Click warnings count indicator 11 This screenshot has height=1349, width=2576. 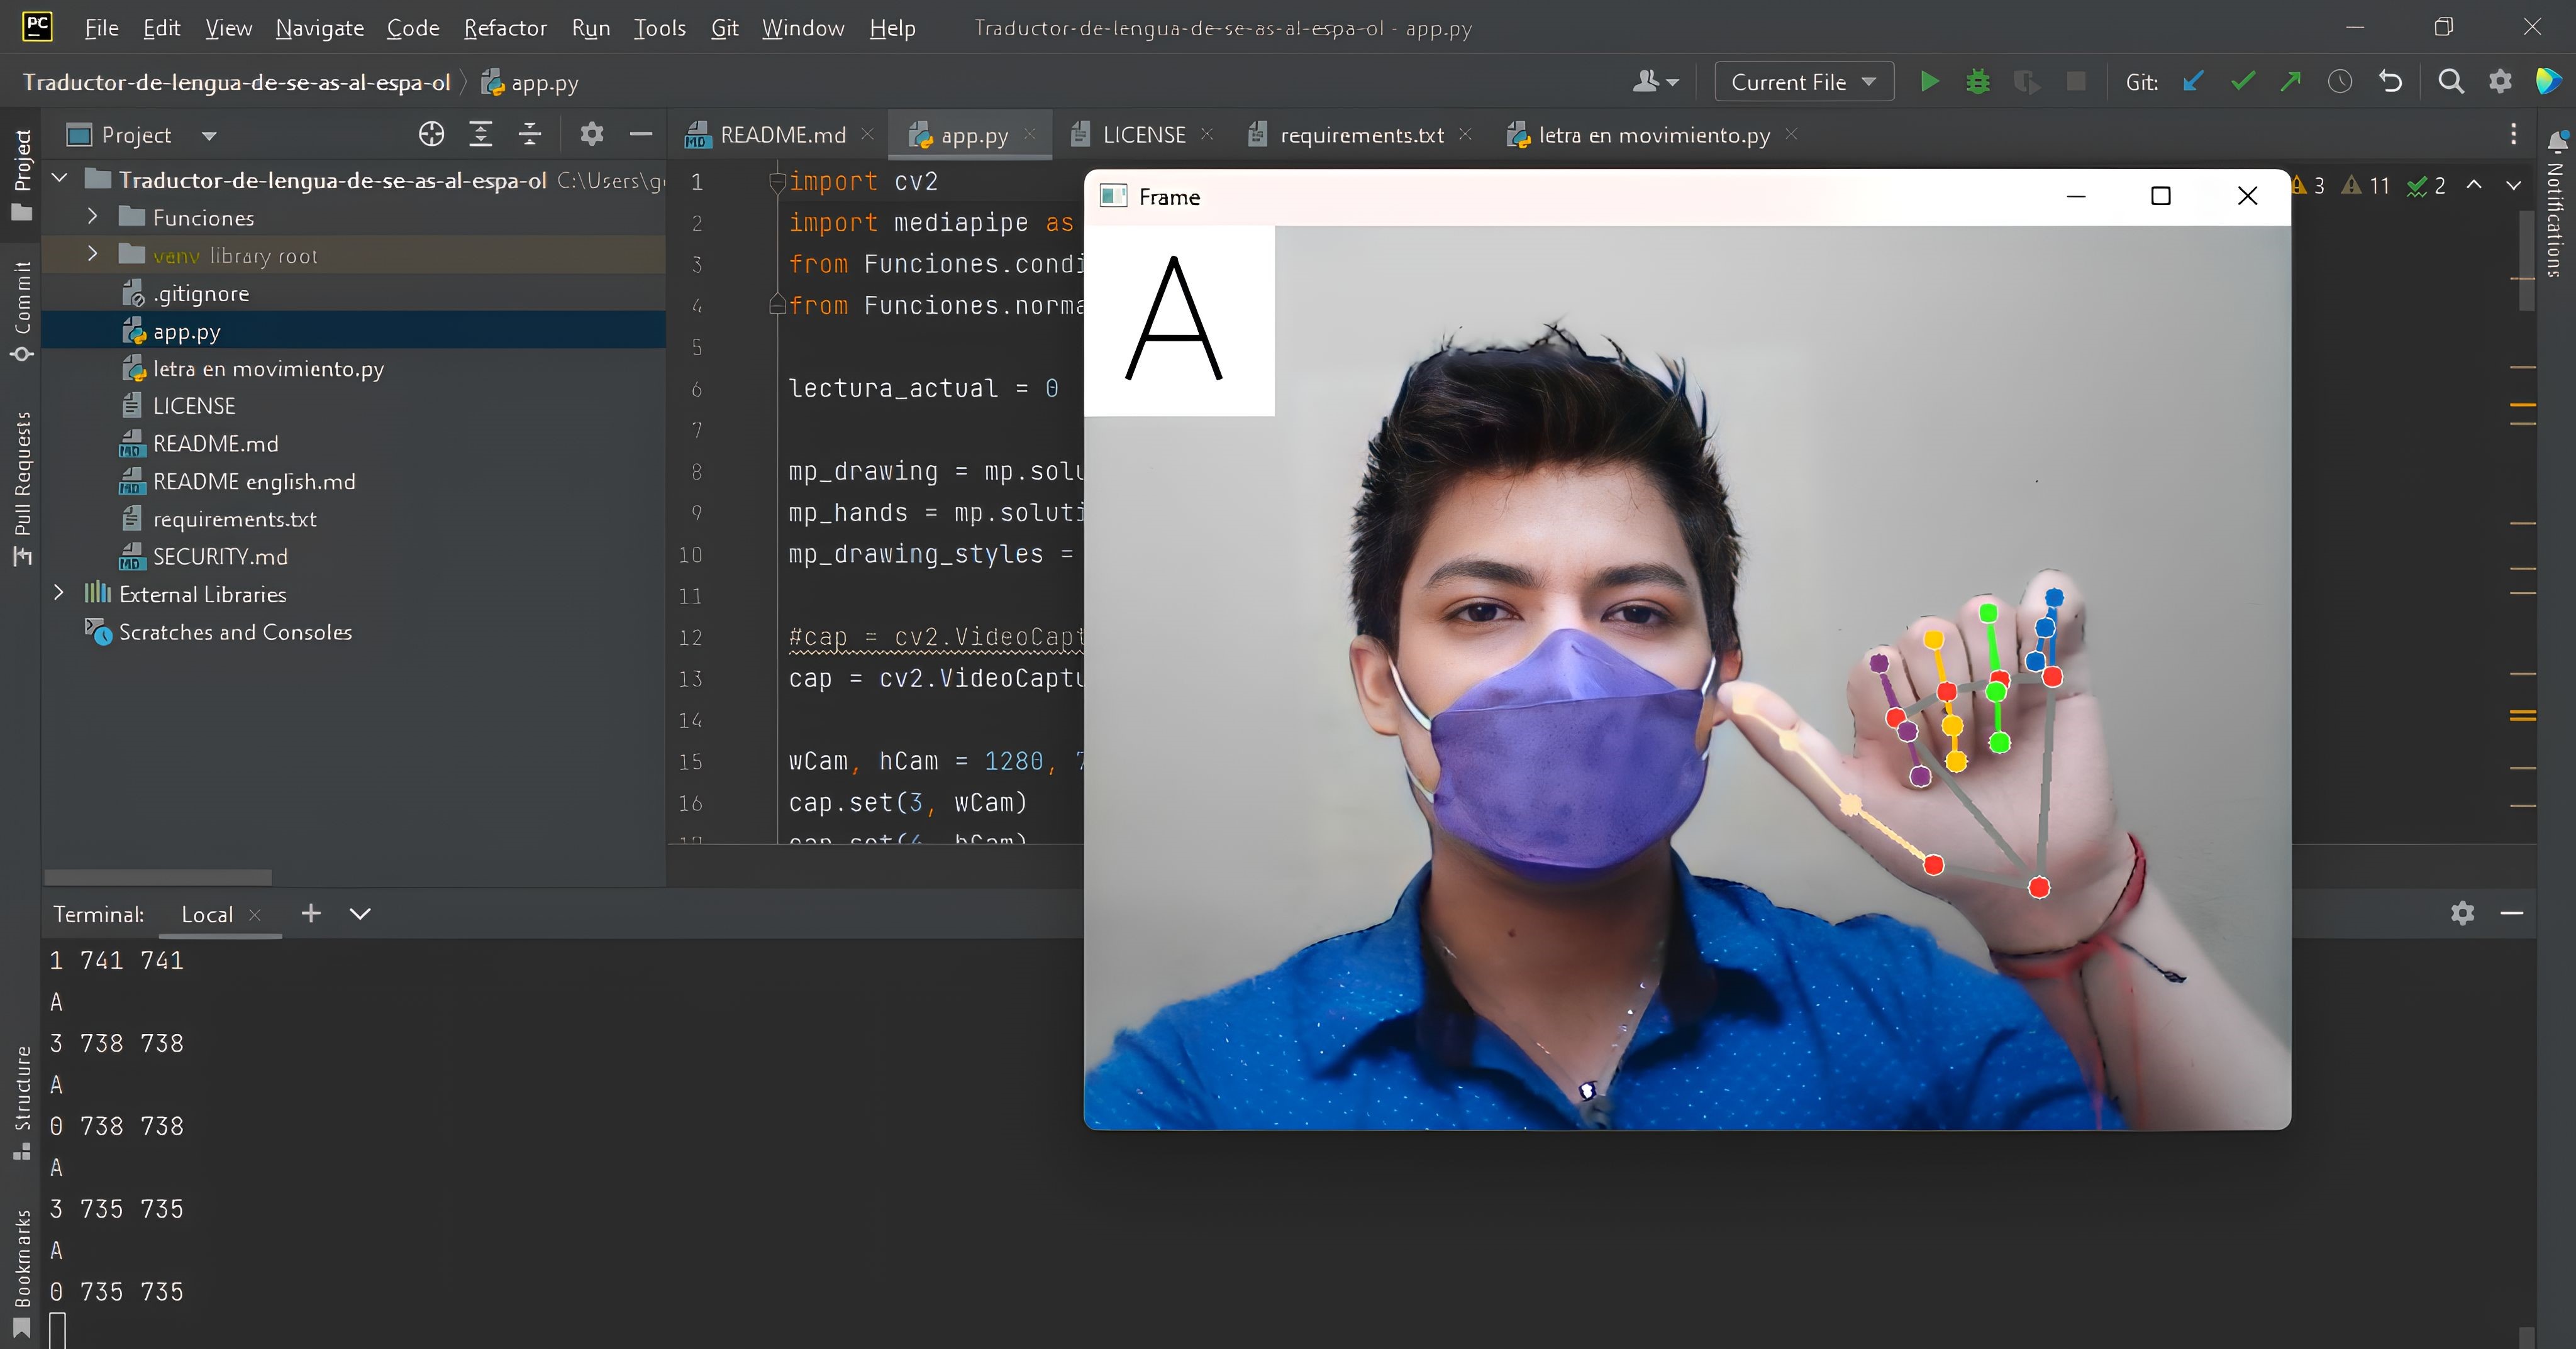pos(2366,185)
